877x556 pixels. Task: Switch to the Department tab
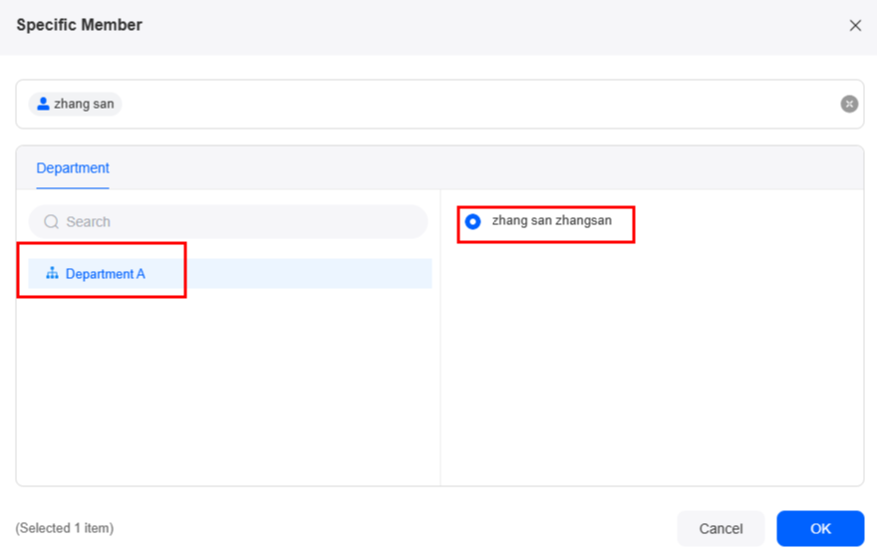pyautogui.click(x=73, y=167)
